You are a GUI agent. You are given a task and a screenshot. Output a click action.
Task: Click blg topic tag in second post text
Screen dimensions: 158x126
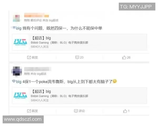coord(19,82)
